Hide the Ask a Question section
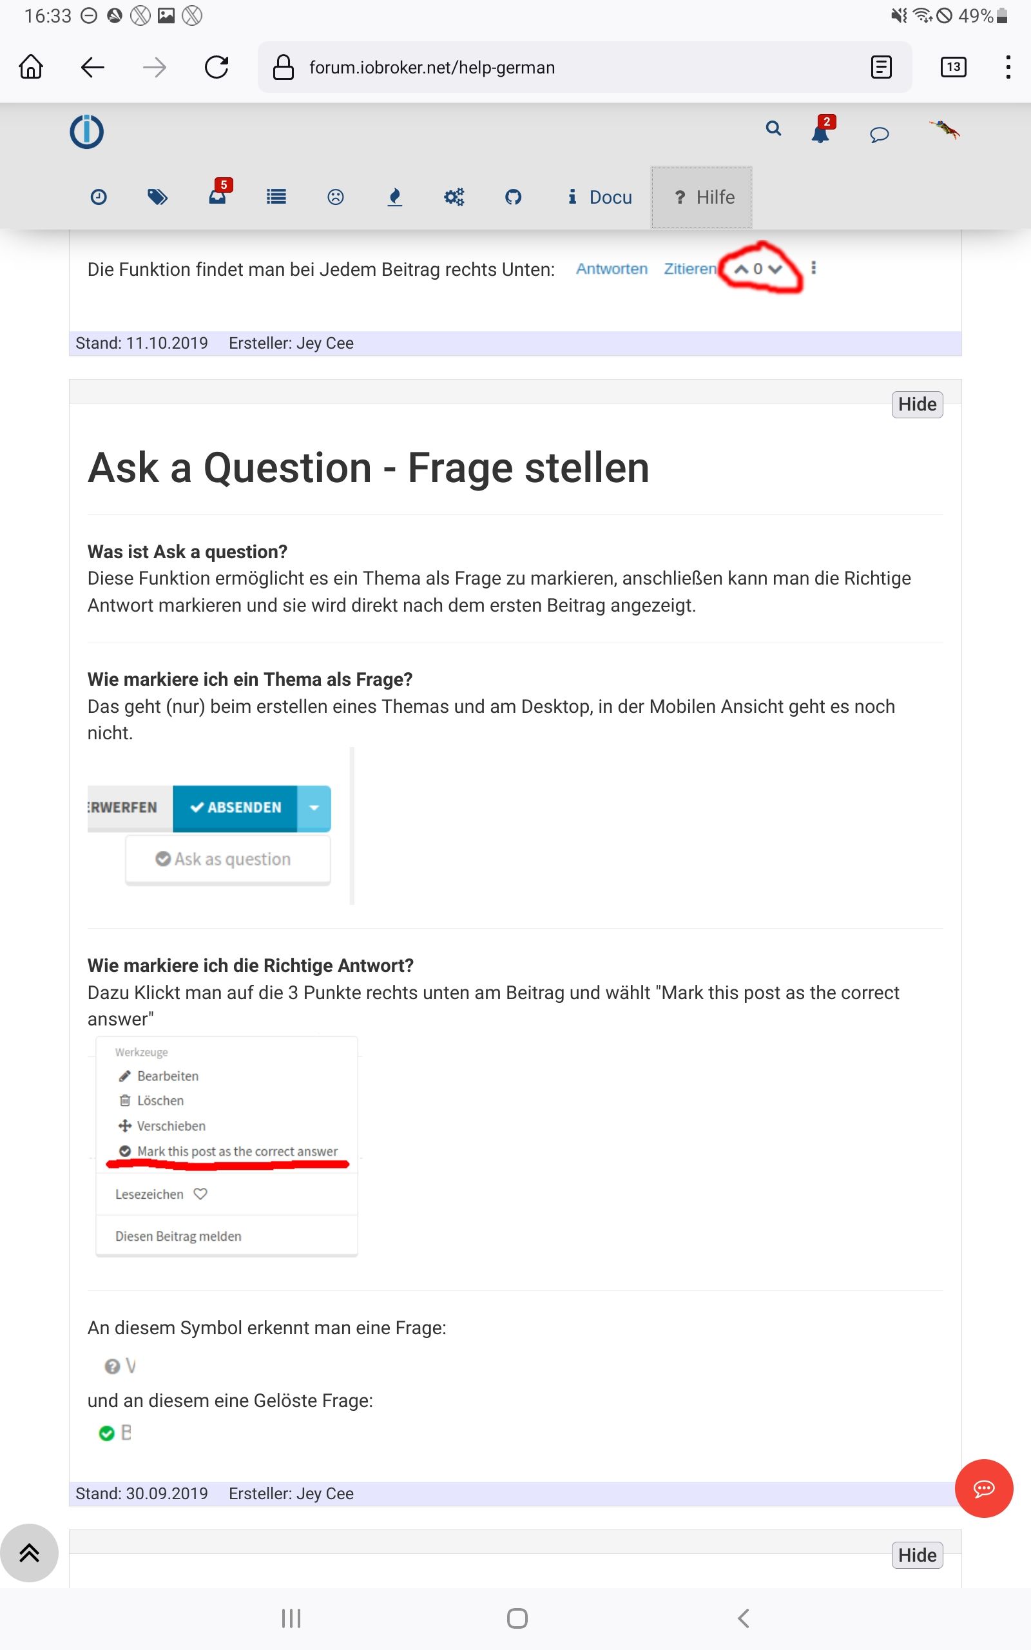This screenshot has height=1650, width=1031. tap(916, 404)
